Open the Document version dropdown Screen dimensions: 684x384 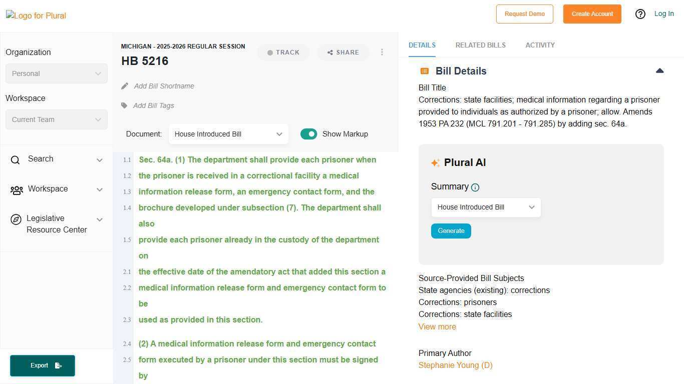(228, 134)
